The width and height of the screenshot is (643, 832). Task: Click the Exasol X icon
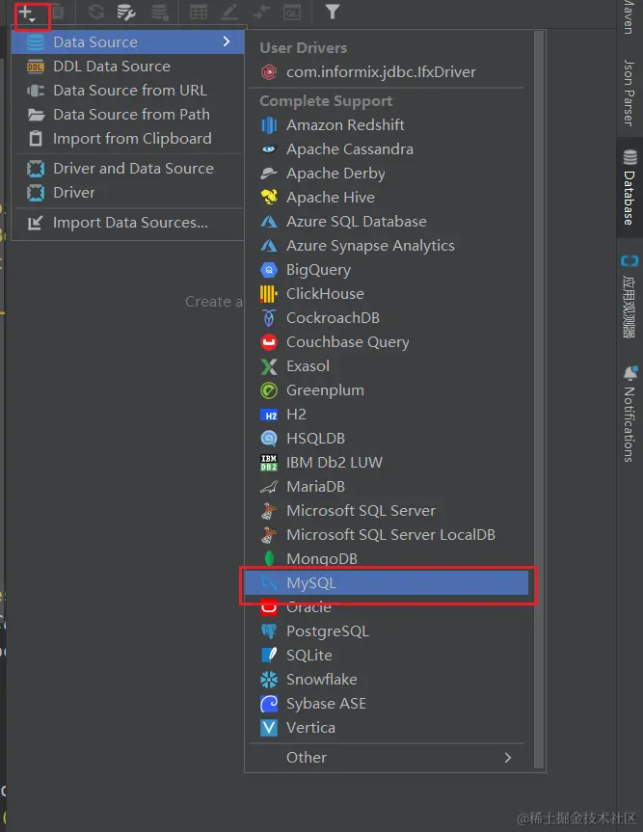click(269, 366)
